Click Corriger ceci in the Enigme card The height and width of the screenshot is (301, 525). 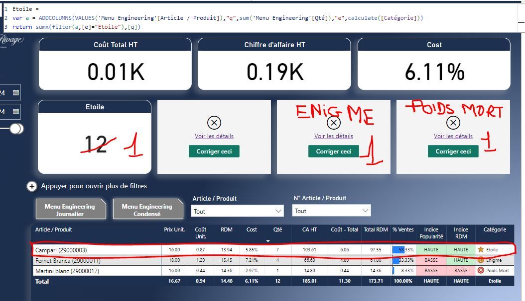click(x=334, y=151)
